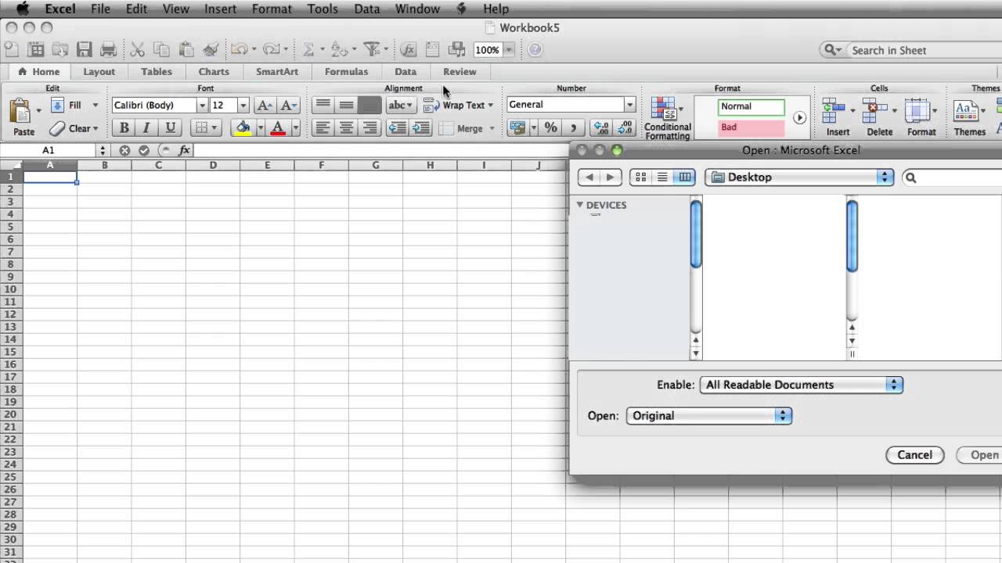
Task: Click the Open button in the dialog
Action: (983, 454)
